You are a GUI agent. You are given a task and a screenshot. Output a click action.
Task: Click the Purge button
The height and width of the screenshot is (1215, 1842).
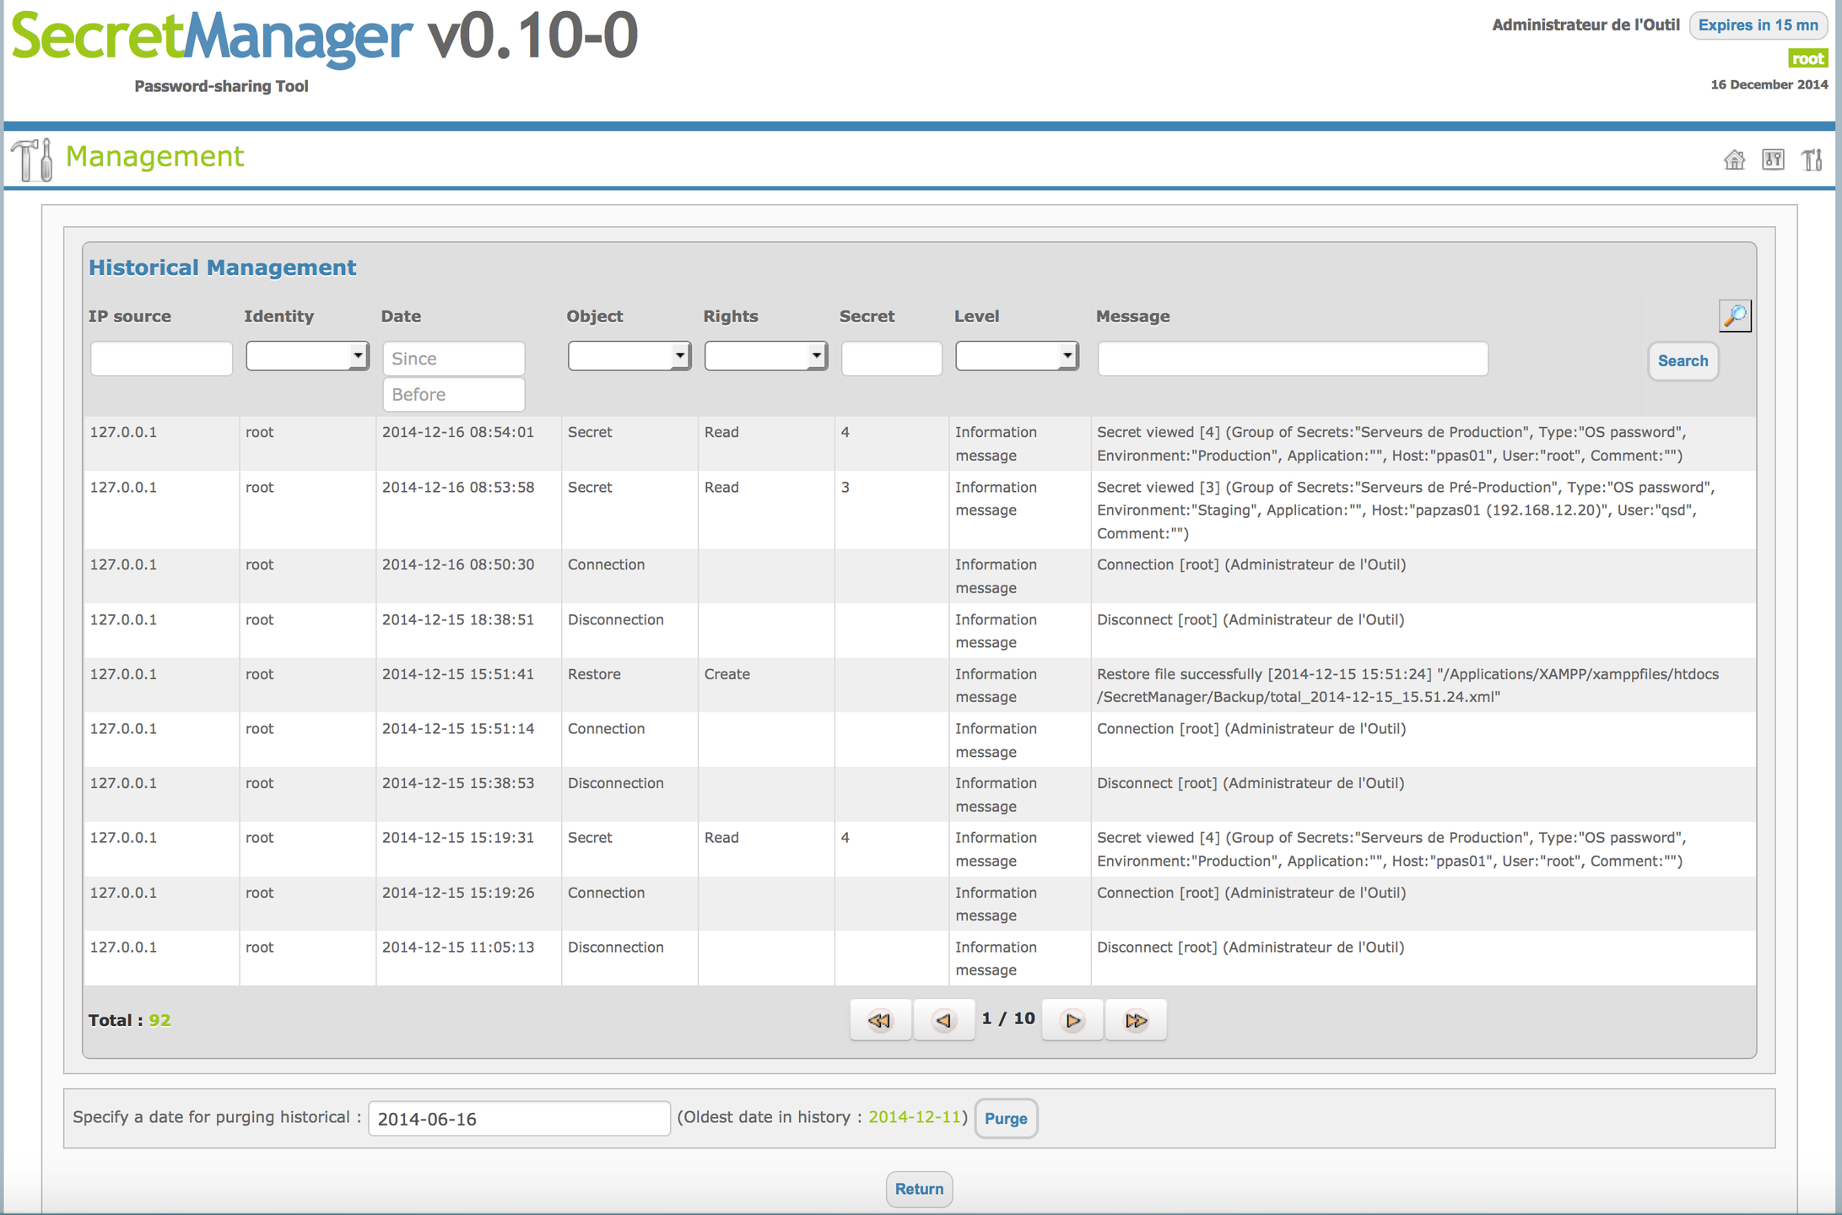[x=1006, y=1118]
